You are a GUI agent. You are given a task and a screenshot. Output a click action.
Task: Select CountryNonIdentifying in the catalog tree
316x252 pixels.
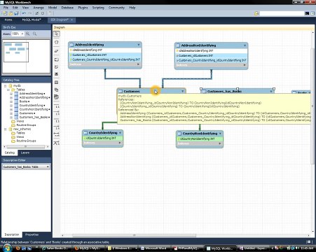(34, 109)
